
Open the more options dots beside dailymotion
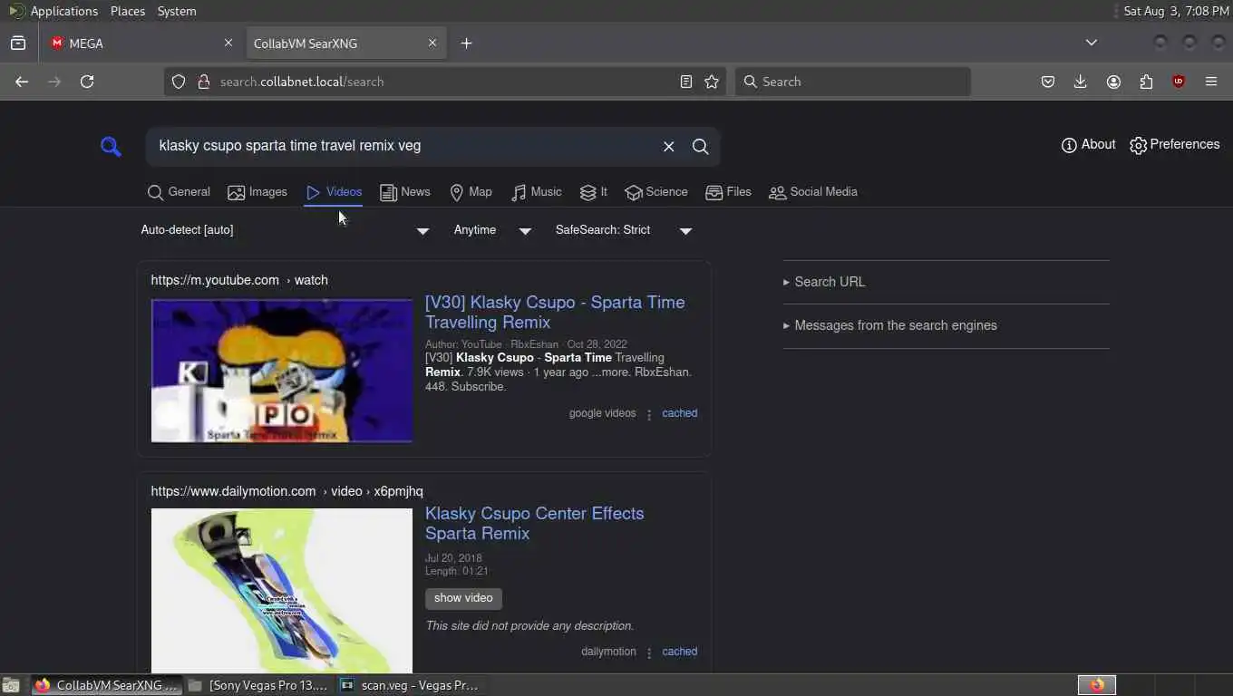pos(649,652)
